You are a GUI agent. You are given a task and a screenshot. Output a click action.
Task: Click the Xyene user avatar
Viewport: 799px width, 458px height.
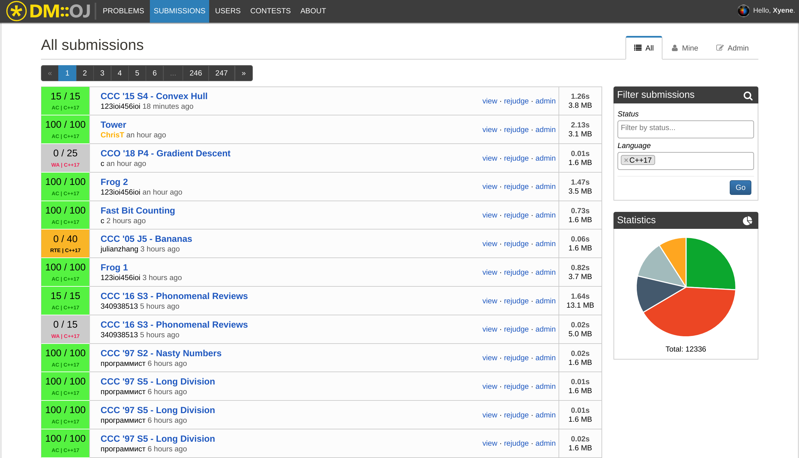(743, 11)
